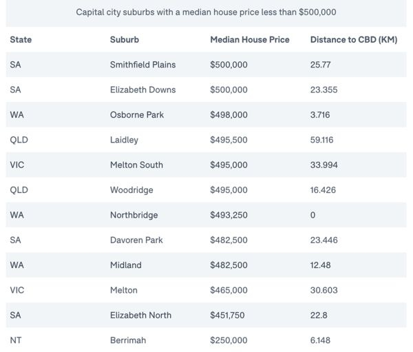The width and height of the screenshot is (413, 352).
Task: Select the Smithfield Plains suburb cell
Action: 142,65
